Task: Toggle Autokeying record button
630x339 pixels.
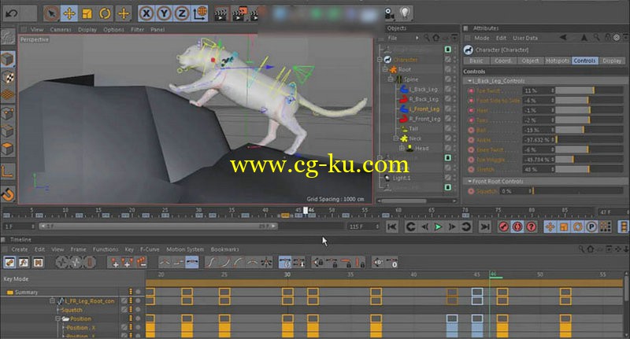Action: 517,227
